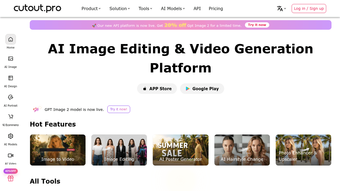Select the AI Portrait sidebar icon
This screenshot has width=340, height=191.
11,97
